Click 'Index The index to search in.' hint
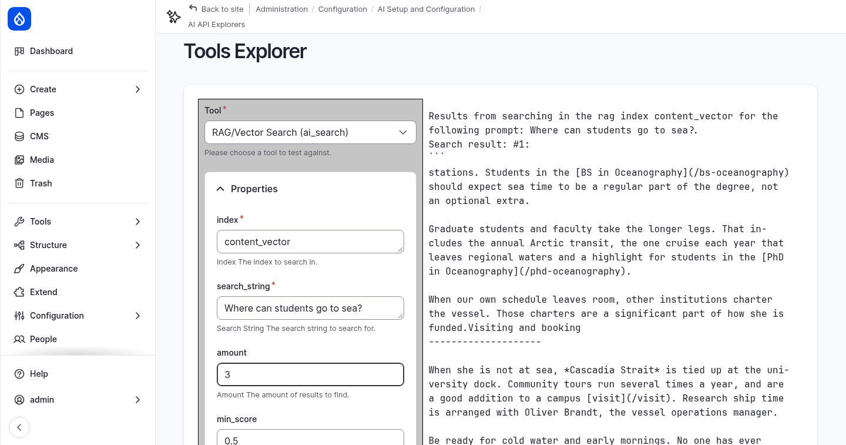This screenshot has width=846, height=445. pyautogui.click(x=267, y=262)
